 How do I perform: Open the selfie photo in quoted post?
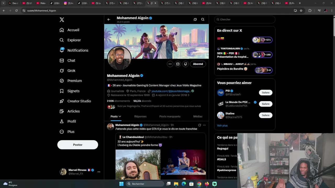[x=138, y=164]
